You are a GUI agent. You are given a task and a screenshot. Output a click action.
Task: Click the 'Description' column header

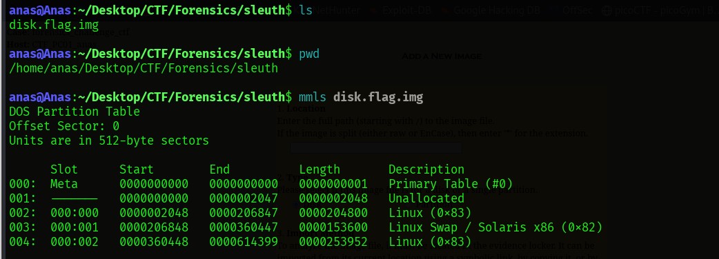pos(426,169)
